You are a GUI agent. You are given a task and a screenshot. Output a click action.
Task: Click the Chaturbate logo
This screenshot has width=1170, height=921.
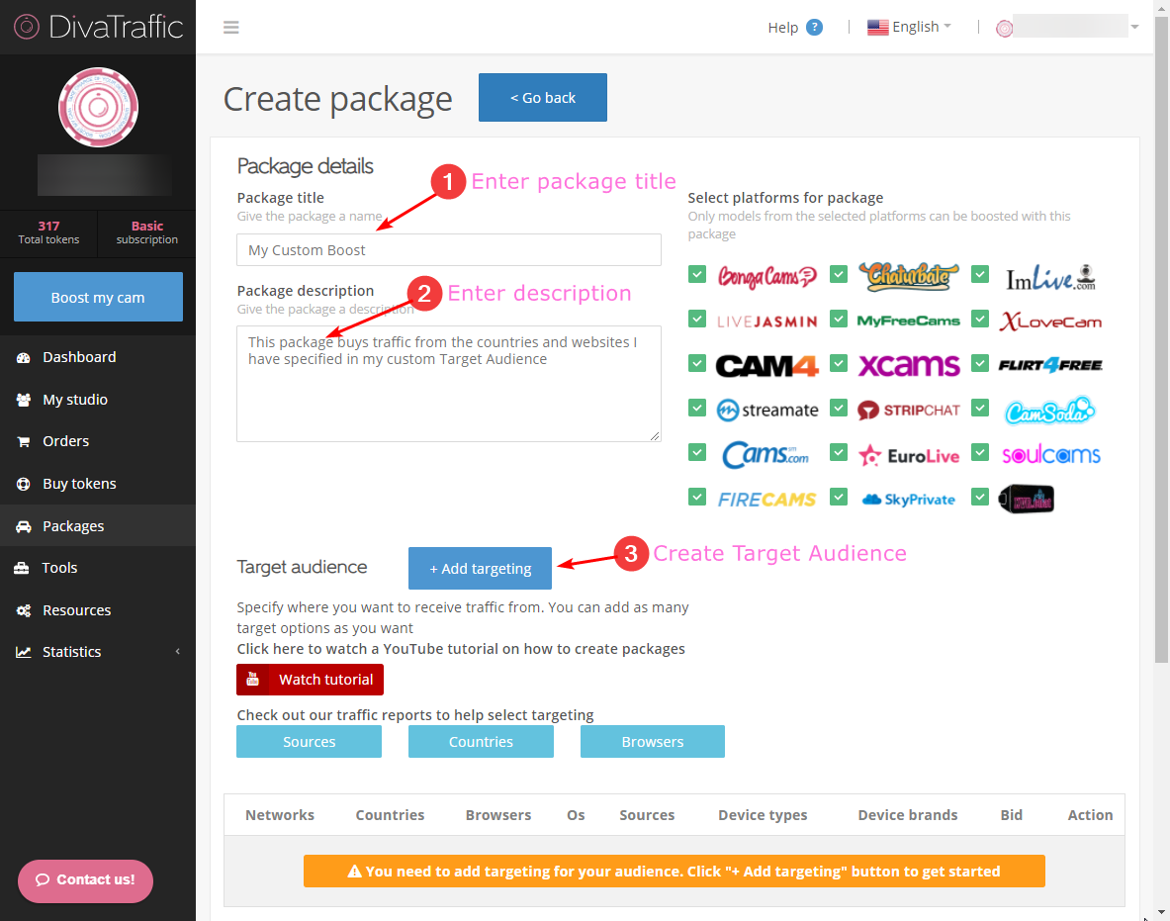[x=909, y=276]
